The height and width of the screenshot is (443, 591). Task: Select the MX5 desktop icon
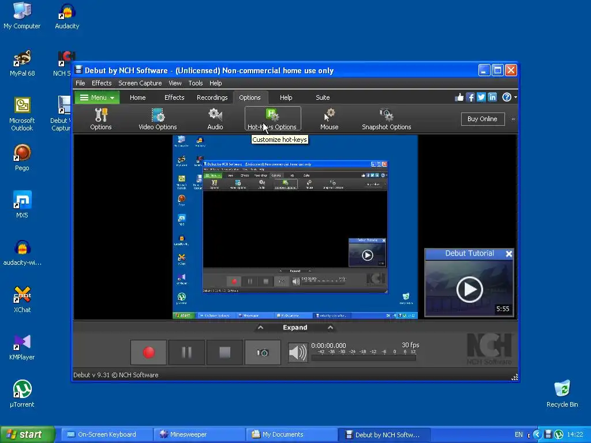pos(22,205)
